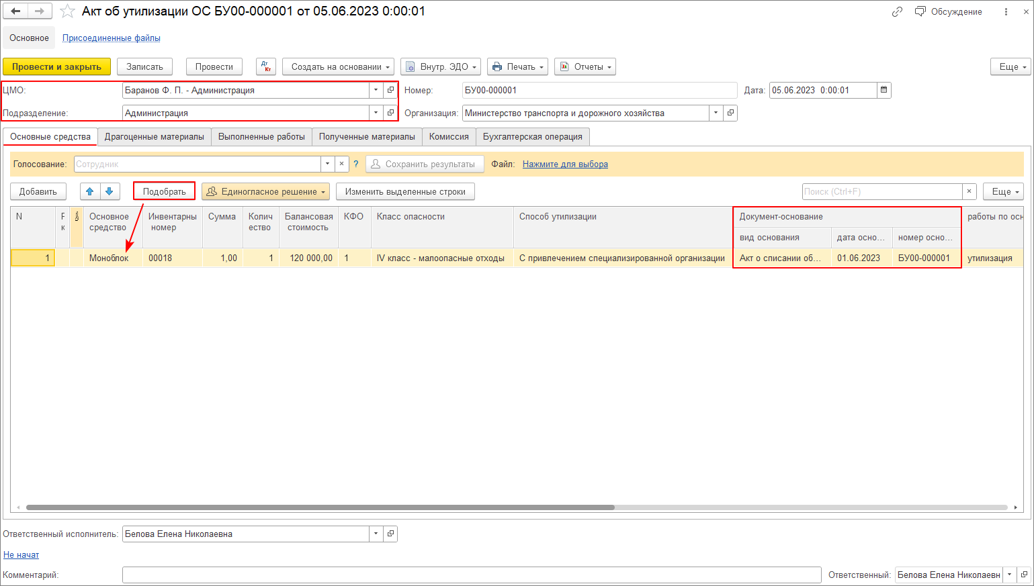The image size is (1034, 586).
Task: Clear the search field
Action: point(969,191)
